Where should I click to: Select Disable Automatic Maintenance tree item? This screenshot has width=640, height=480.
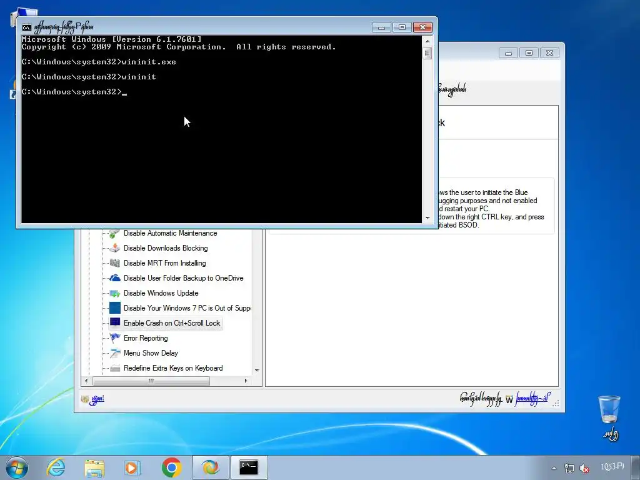pyautogui.click(x=170, y=233)
